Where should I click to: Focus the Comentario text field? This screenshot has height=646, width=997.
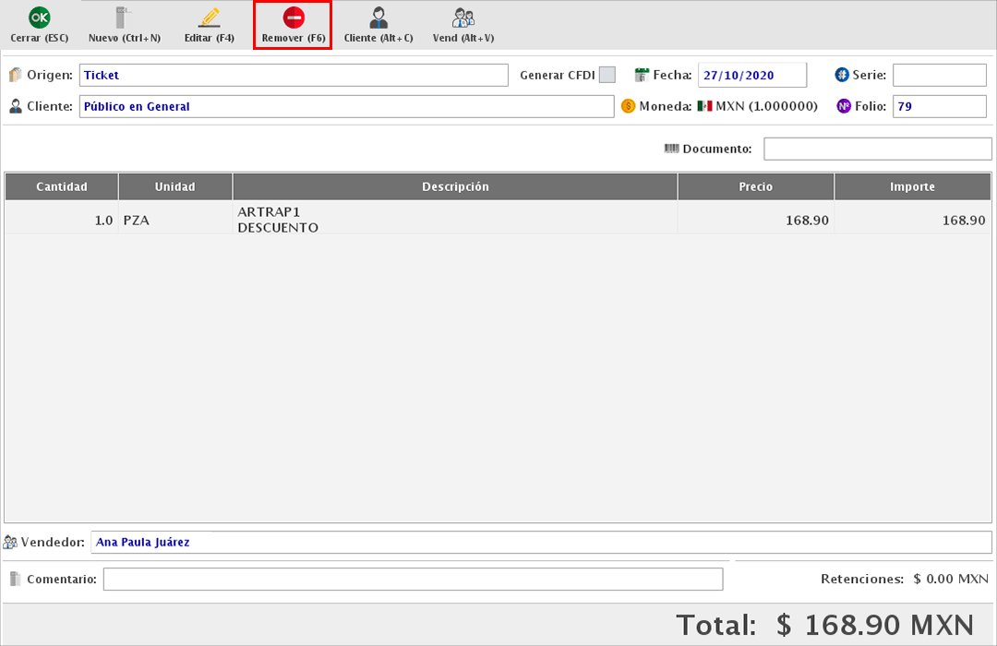coord(413,580)
